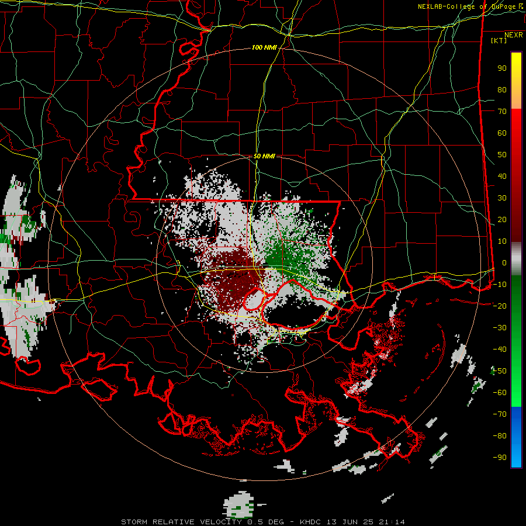Click the positive 40 scale value
Viewport: 526px width, 526px height.
[502, 177]
